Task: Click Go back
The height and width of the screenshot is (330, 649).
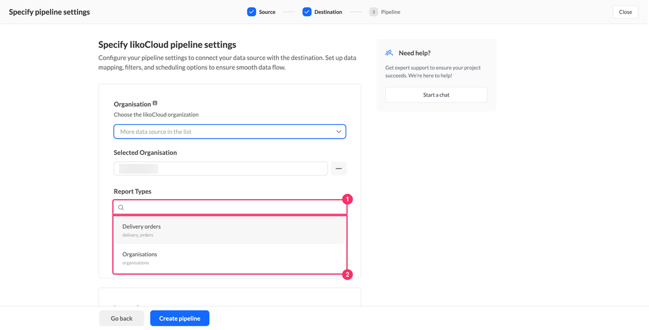Action: click(121, 319)
